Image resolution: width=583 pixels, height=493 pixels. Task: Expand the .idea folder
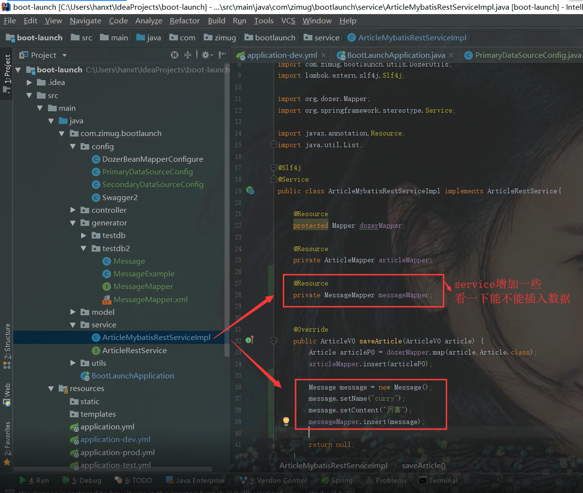coord(29,83)
